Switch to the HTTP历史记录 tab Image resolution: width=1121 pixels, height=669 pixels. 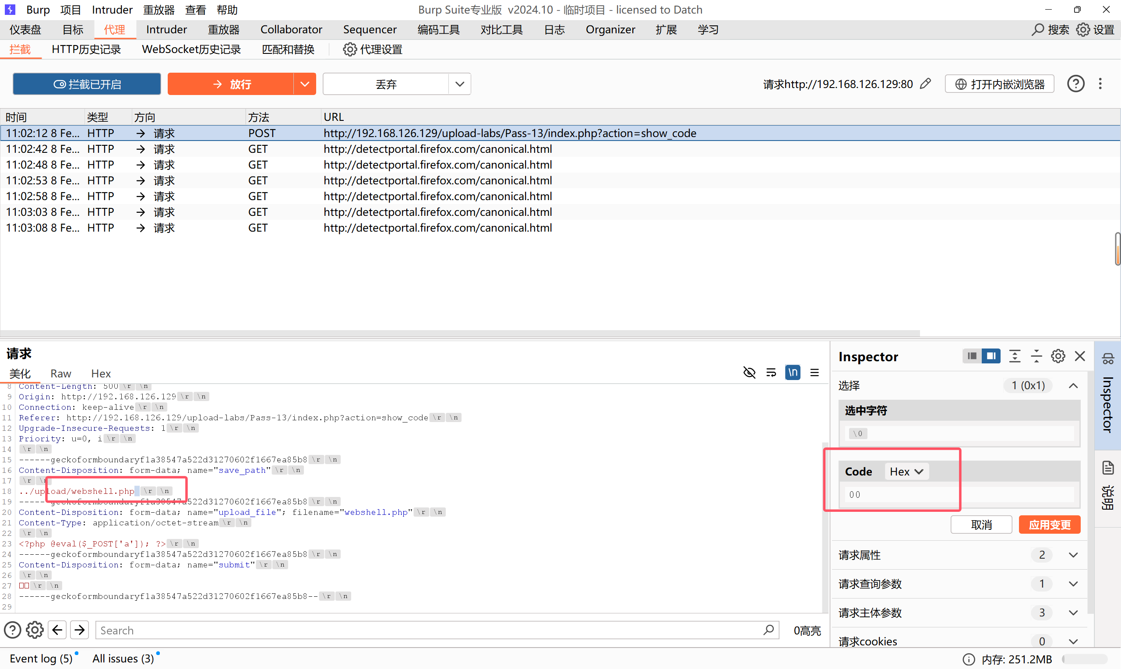[86, 49]
